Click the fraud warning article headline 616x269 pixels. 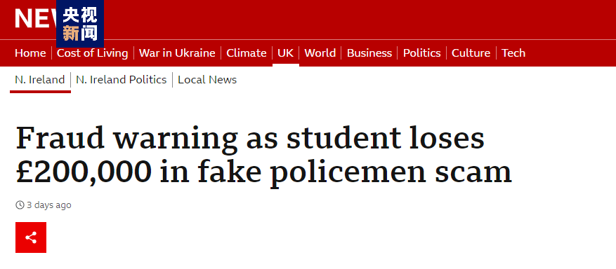[x=263, y=155]
